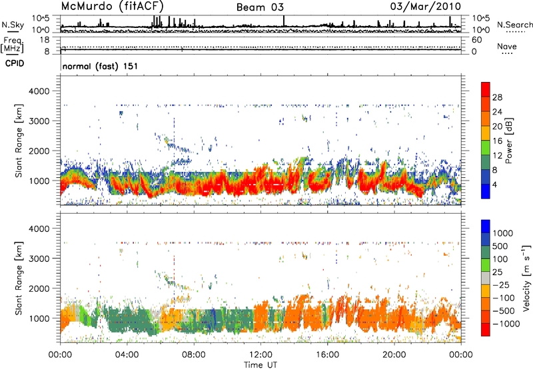Click the 04:00 time tick label
Viewport: 533px width, 369px height.
pos(127,355)
